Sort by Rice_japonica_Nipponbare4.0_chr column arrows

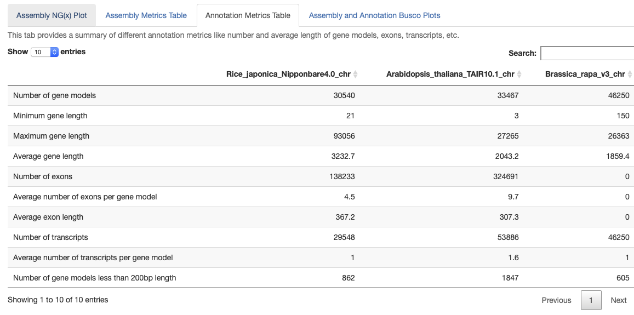click(x=355, y=75)
